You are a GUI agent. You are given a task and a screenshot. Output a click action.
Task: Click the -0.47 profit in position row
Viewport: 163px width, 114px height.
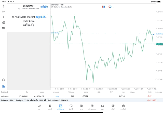(149, 96)
